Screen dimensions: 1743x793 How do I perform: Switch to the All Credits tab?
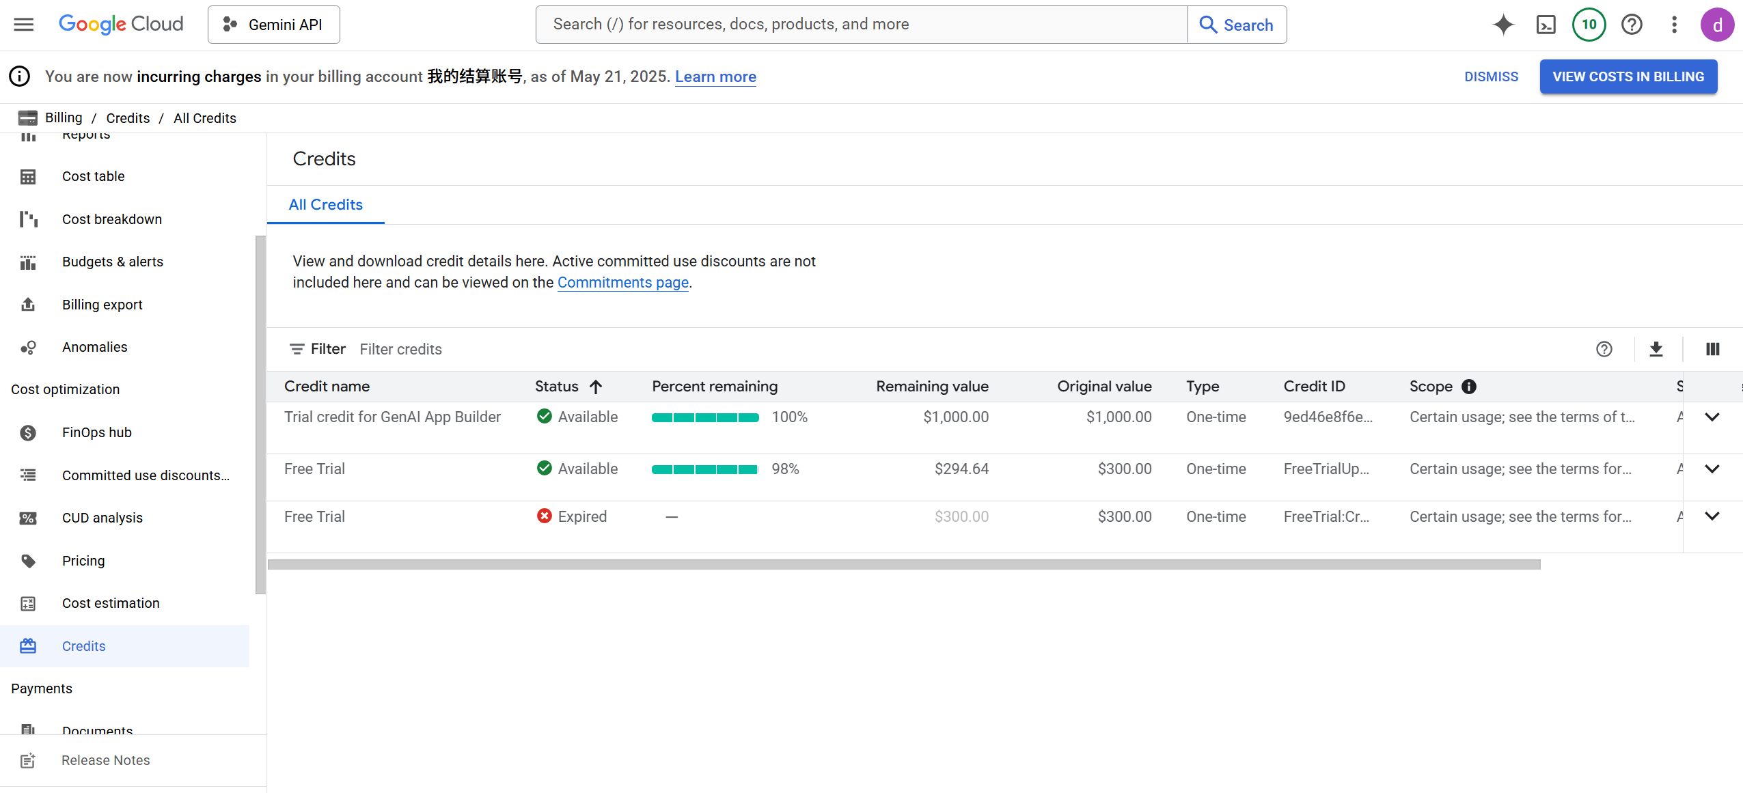coord(325,204)
